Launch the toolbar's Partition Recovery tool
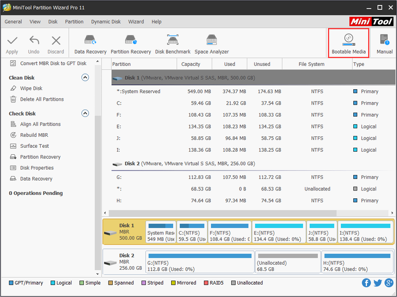 131,44
